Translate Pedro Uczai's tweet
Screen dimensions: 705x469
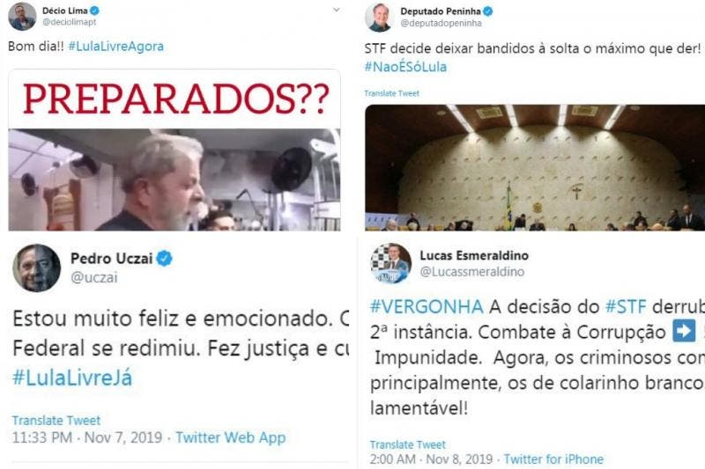[56, 421]
